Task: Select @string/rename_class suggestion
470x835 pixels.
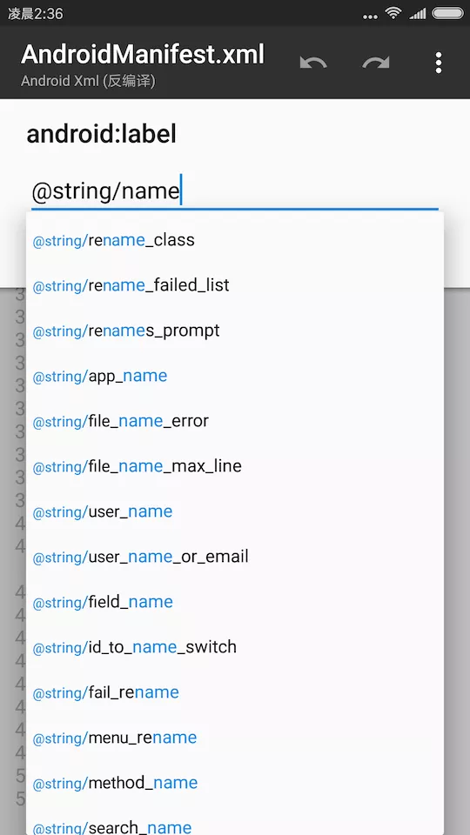Action: coord(235,240)
